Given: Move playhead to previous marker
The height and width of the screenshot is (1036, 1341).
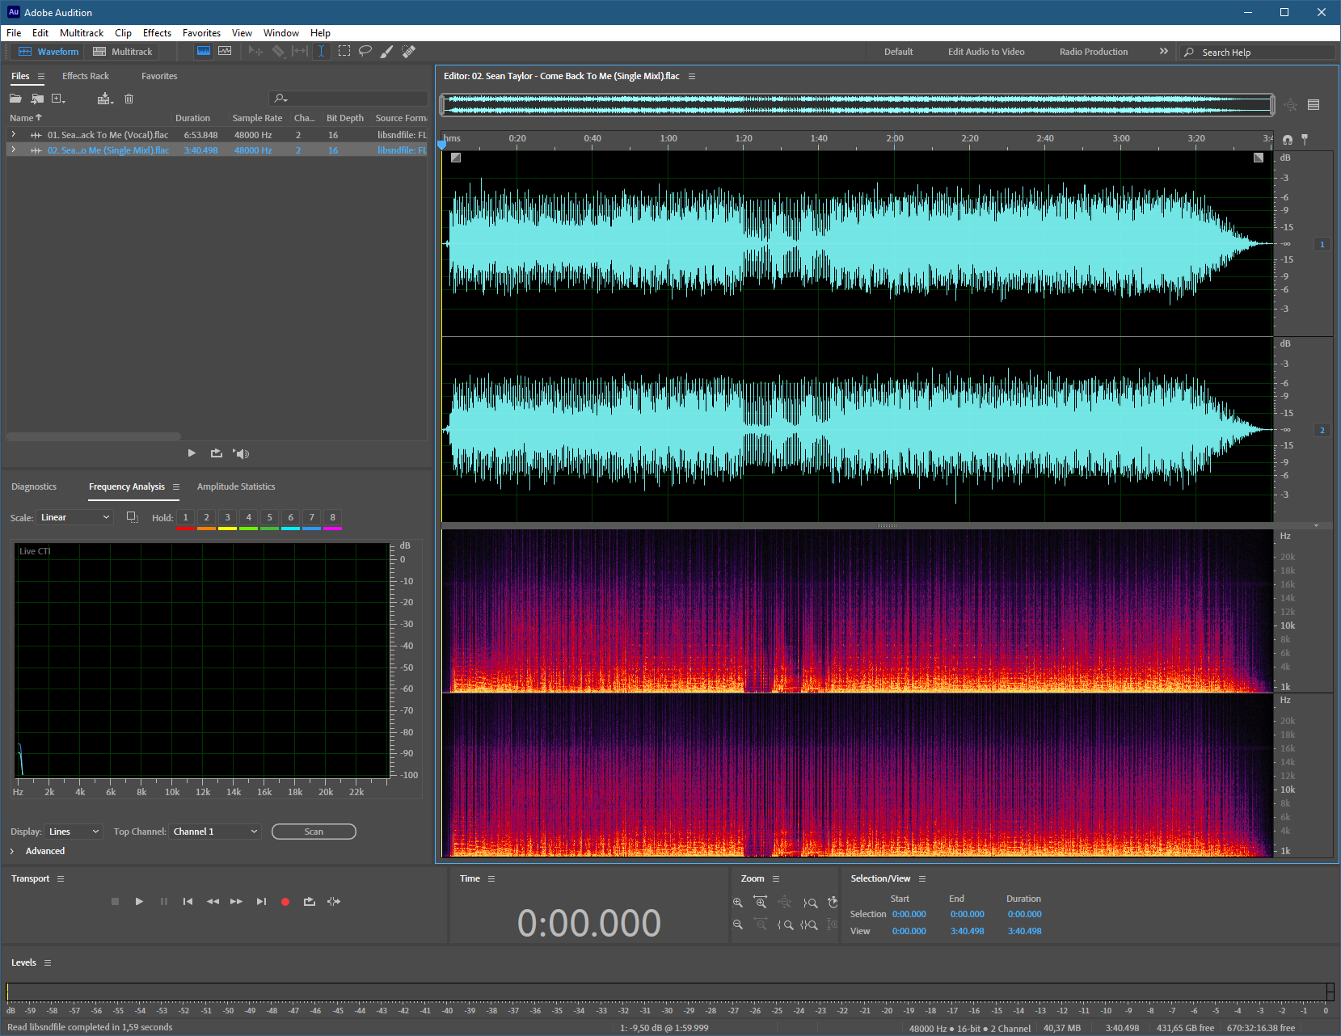Looking at the screenshot, I should point(188,902).
